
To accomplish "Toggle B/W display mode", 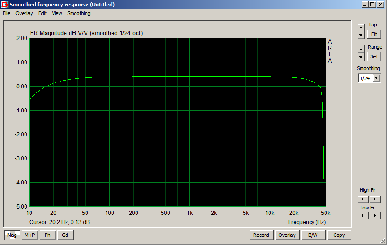I will 313,235.
